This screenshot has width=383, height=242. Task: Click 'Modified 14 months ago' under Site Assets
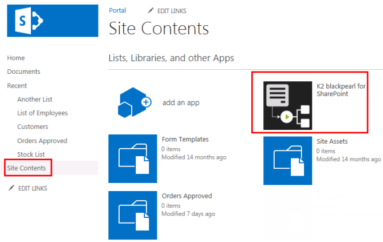pyautogui.click(x=349, y=159)
